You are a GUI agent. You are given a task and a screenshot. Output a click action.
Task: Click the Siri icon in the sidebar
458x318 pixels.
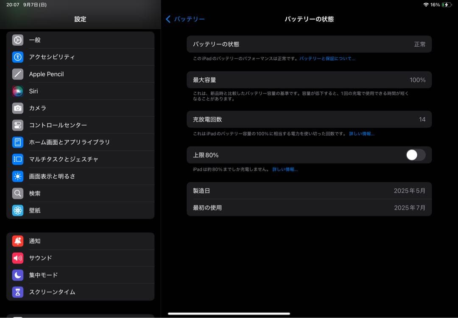(x=17, y=91)
